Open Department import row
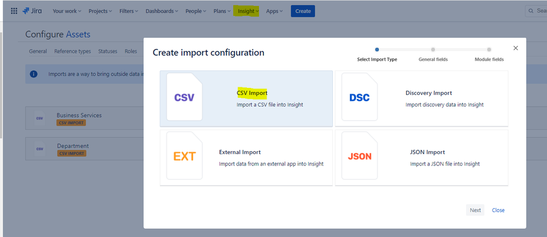The width and height of the screenshot is (547, 237). tap(84, 149)
